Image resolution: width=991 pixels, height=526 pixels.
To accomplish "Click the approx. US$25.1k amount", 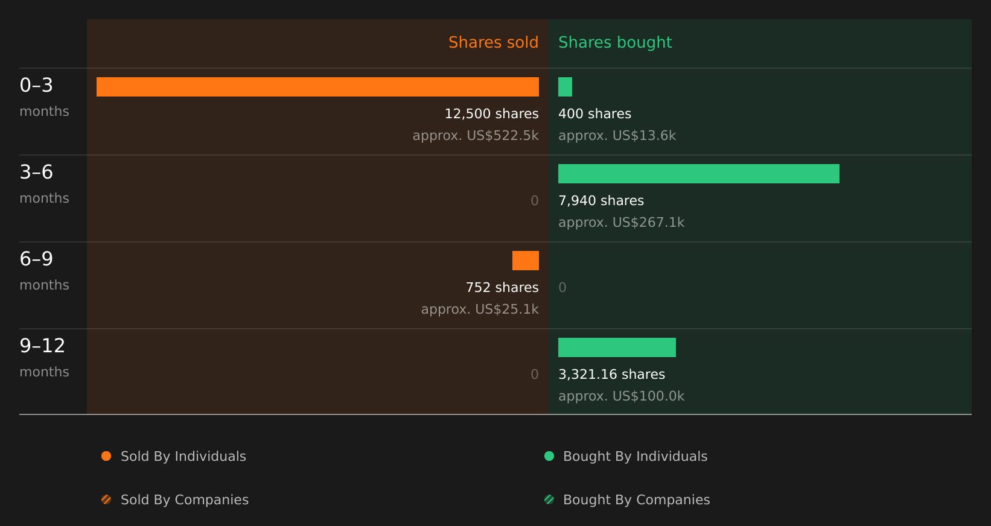I will [480, 309].
